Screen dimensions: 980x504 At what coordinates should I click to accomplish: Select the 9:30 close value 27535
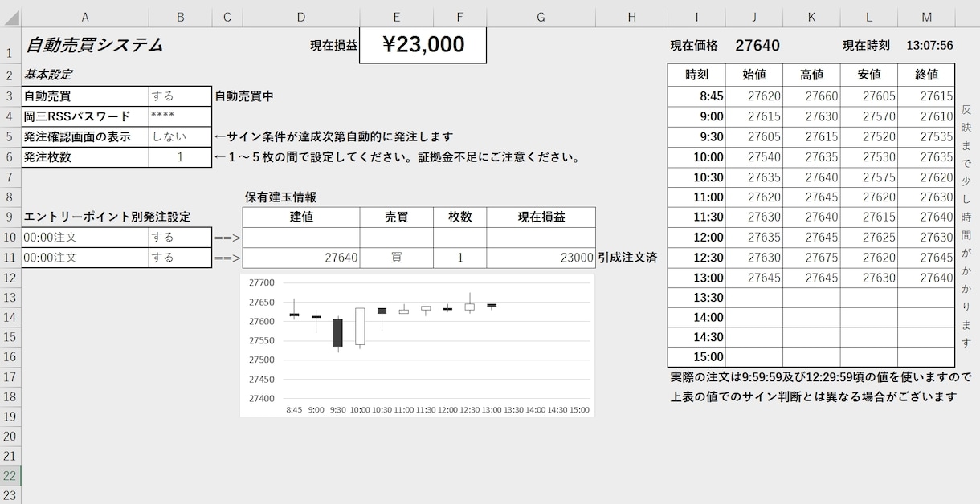(926, 136)
